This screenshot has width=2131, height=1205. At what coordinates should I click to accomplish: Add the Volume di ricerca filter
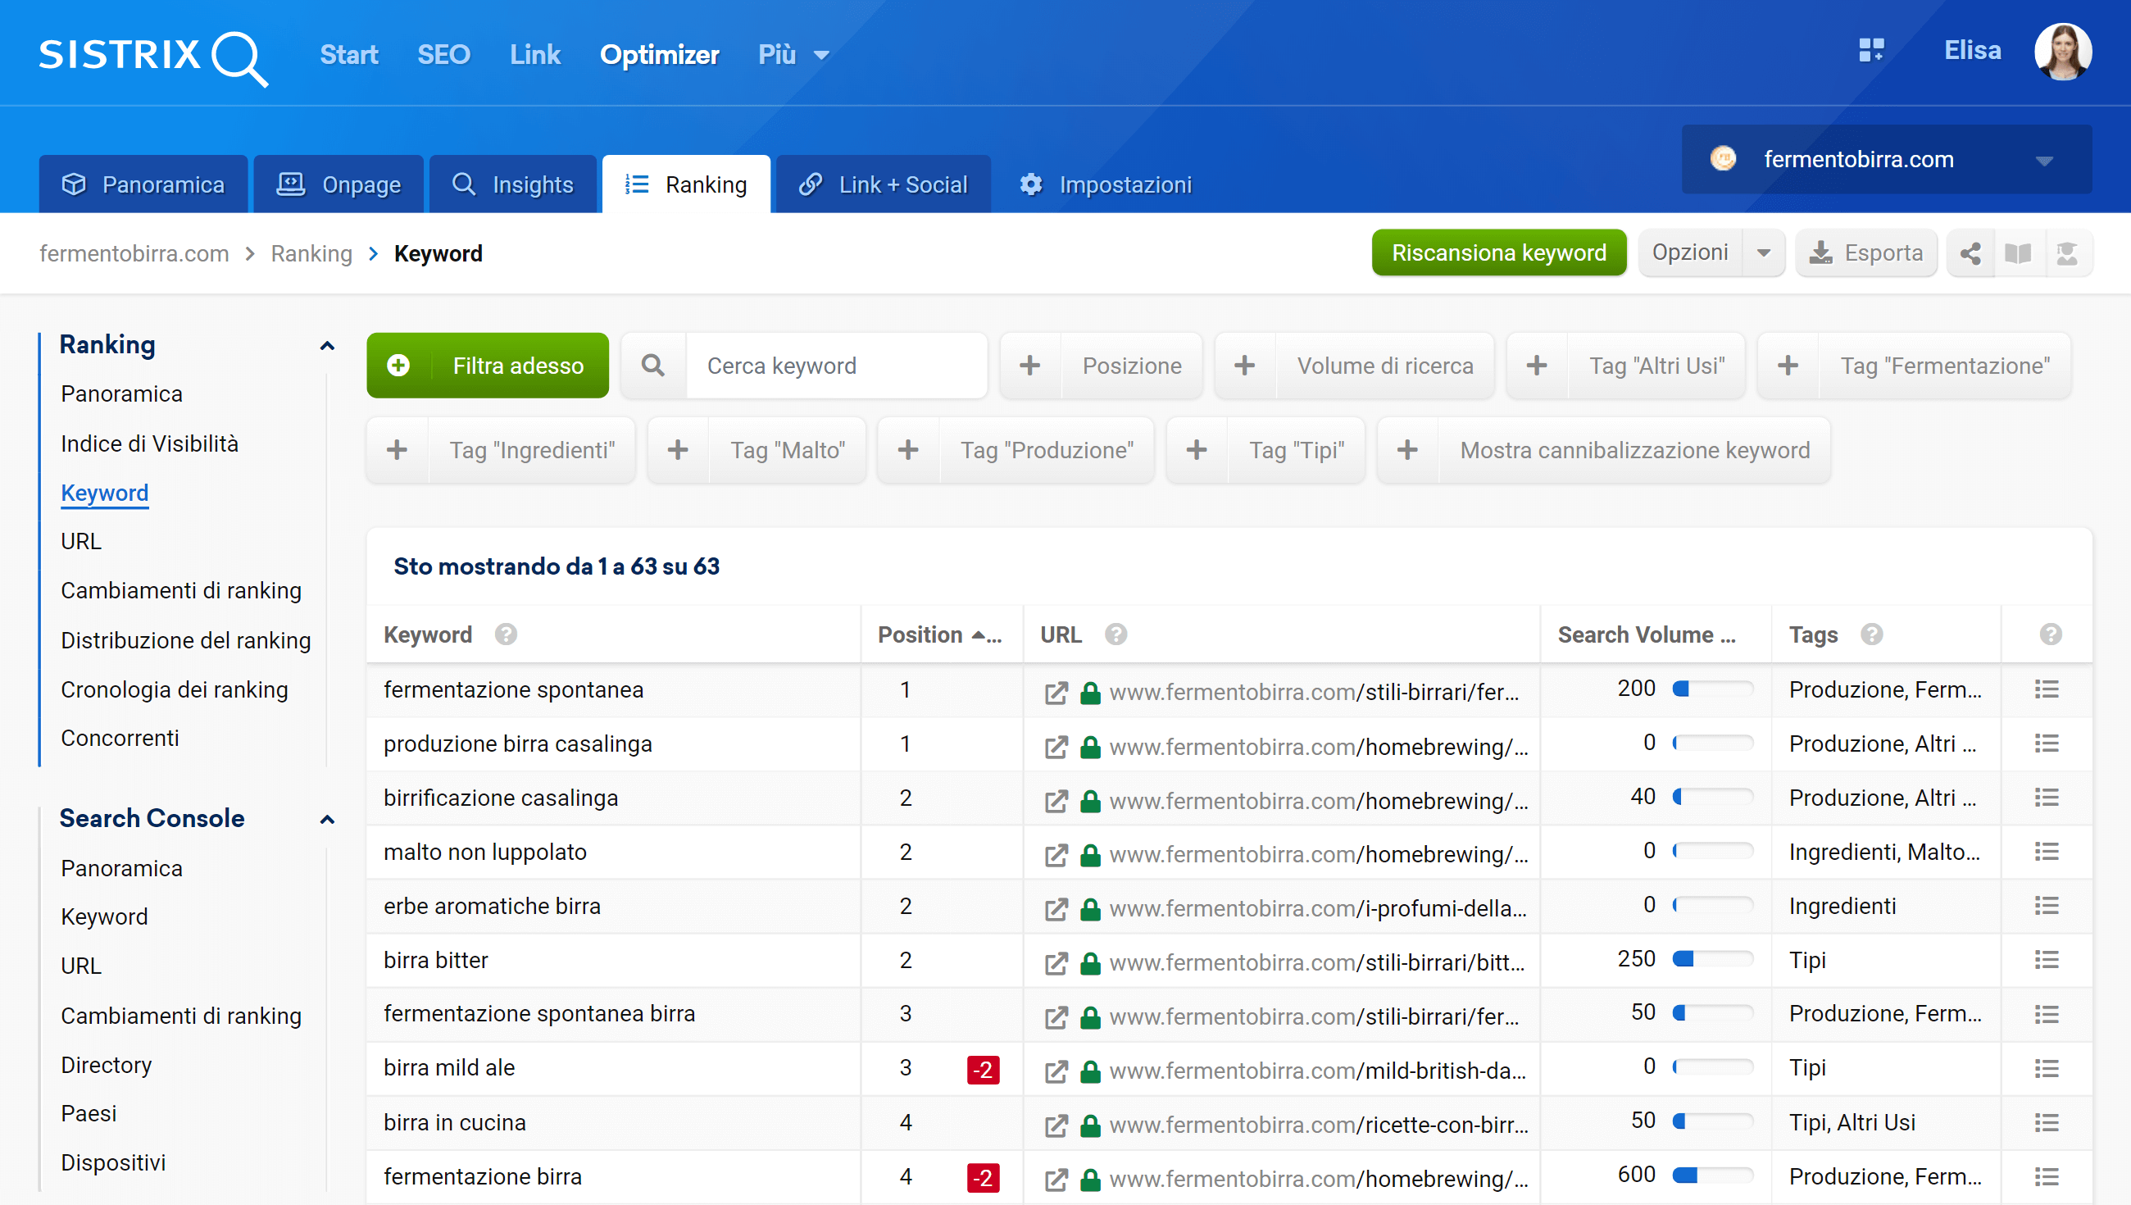pyautogui.click(x=1354, y=366)
